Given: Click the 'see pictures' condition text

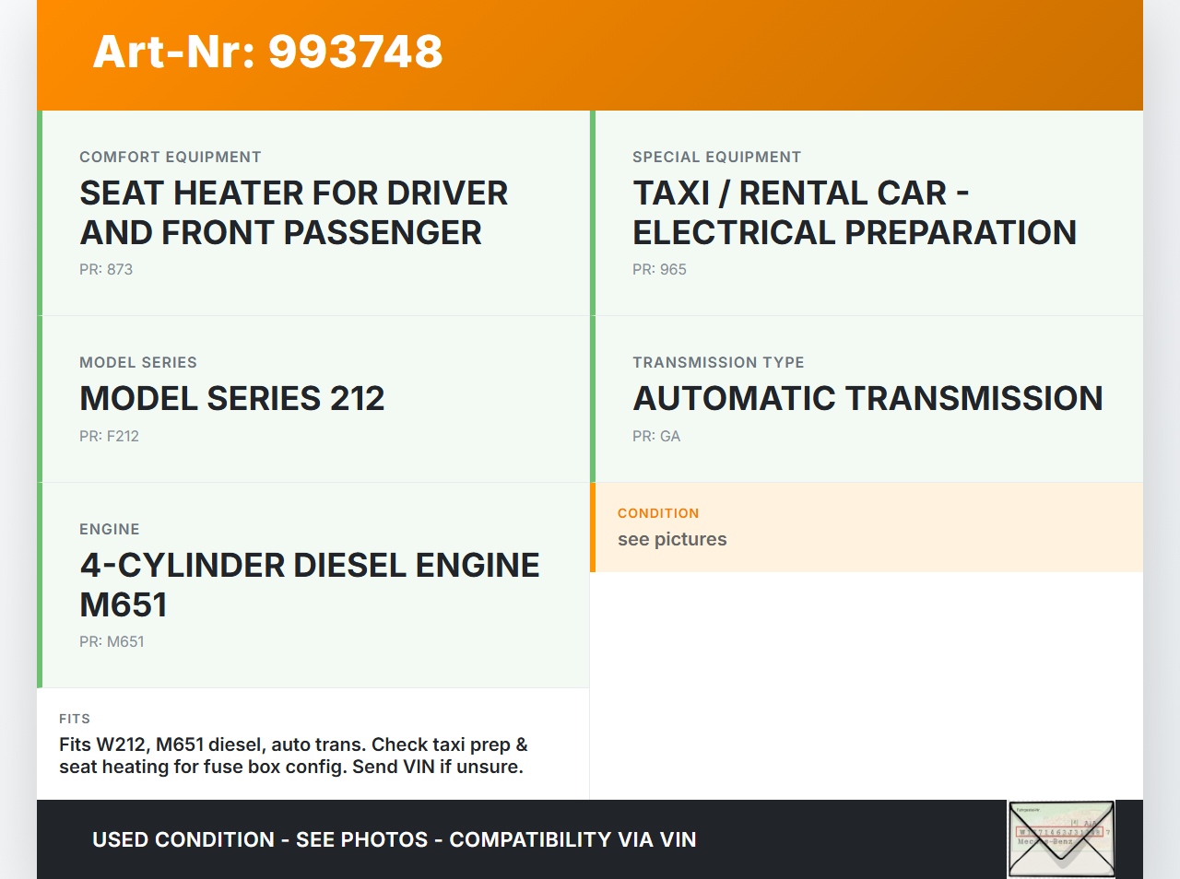Looking at the screenshot, I should point(672,540).
